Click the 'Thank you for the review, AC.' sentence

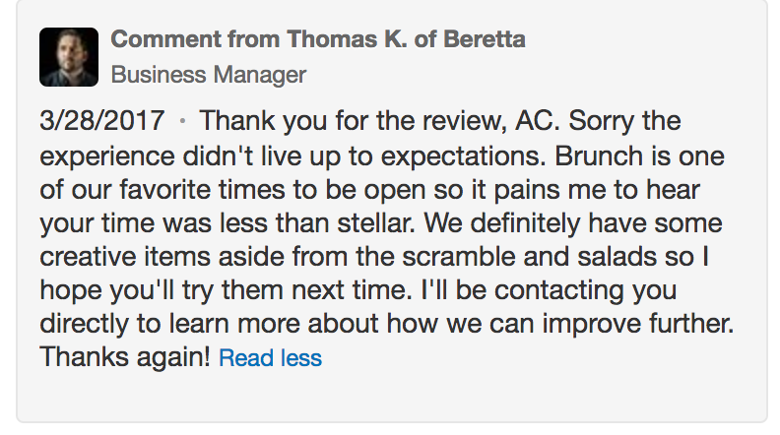click(379, 121)
